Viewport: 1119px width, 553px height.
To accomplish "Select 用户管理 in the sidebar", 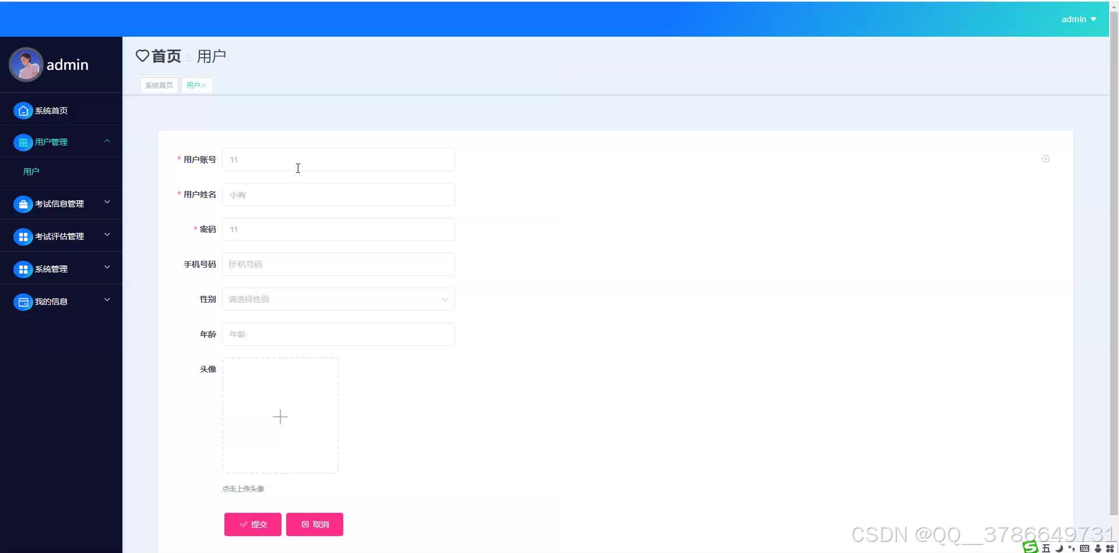I will click(x=51, y=142).
